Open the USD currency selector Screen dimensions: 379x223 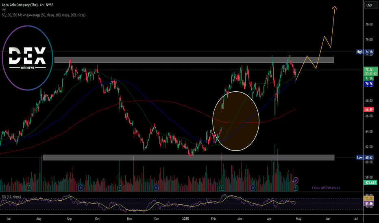(x=371, y=5)
